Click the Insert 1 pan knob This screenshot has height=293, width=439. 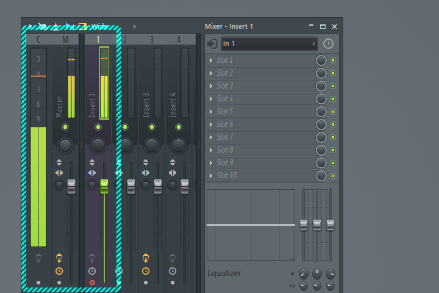point(98,145)
